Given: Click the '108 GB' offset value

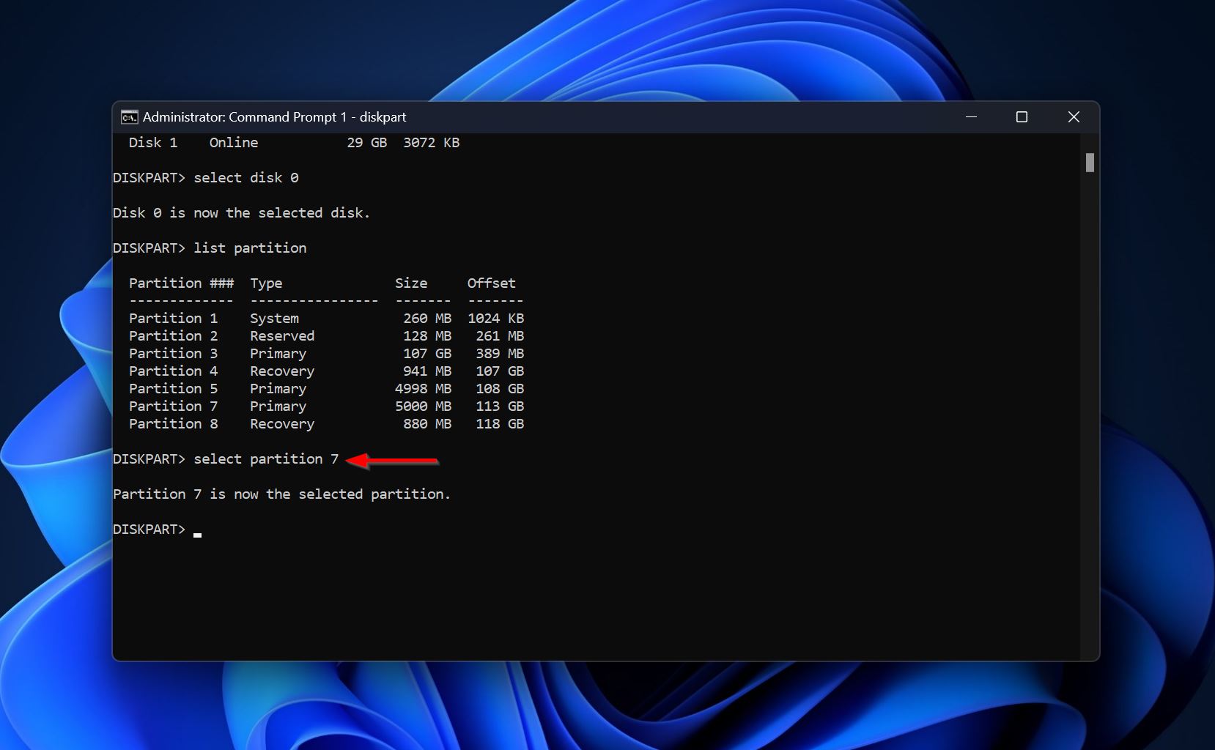Looking at the screenshot, I should 500,389.
